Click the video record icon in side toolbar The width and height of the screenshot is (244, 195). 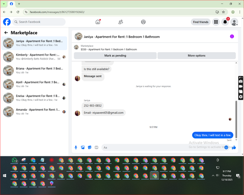point(241,86)
